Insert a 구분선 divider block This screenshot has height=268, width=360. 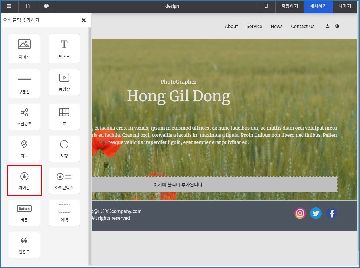tap(24, 83)
